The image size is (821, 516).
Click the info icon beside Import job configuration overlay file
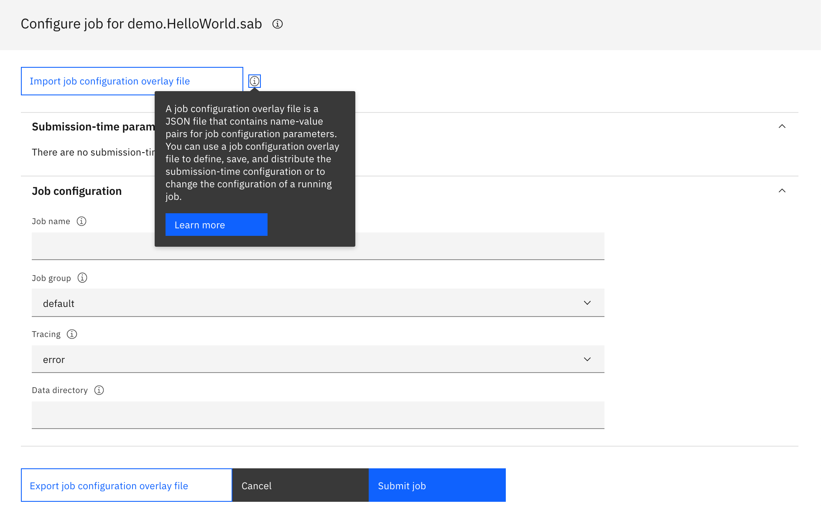[255, 81]
